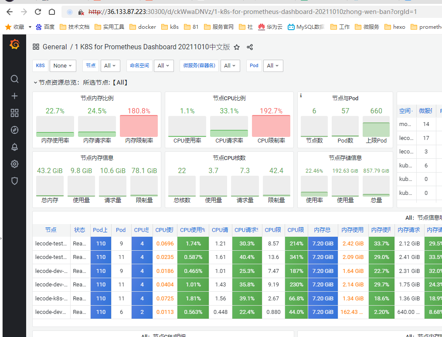
Task: Open the 华为云 bookmark
Action: point(270,27)
